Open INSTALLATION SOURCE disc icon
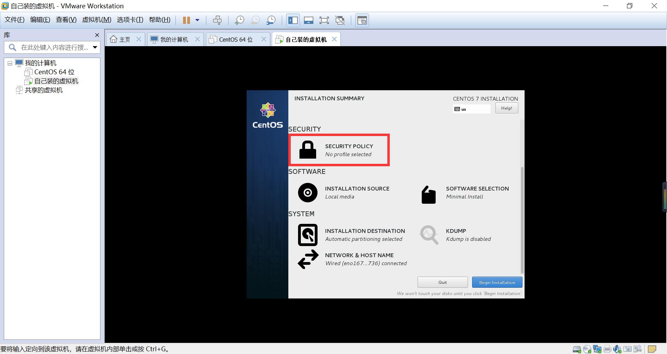667x354 pixels. [308, 192]
